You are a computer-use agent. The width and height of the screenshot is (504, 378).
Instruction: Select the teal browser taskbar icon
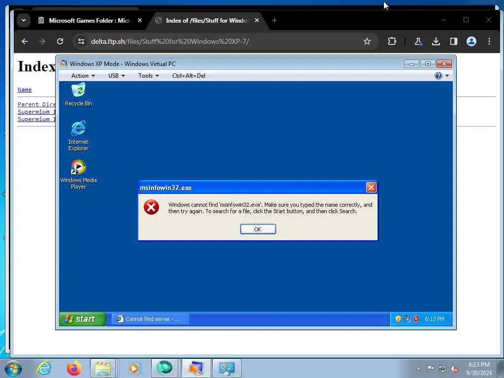pyautogui.click(x=164, y=368)
